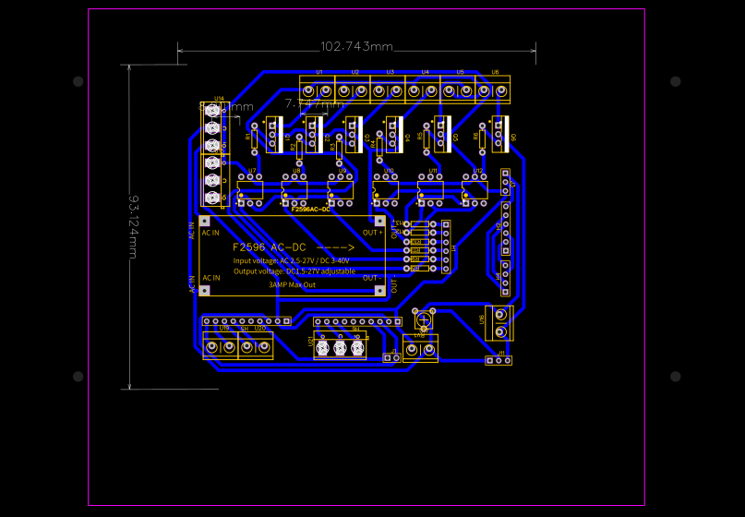The height and width of the screenshot is (517, 745).
Task: Select the U5 screw terminal block
Action: tap(458, 90)
